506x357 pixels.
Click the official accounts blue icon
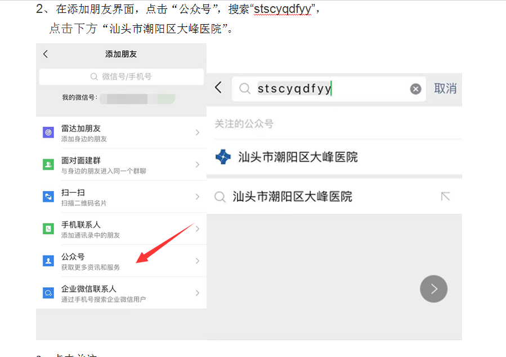[48, 261]
